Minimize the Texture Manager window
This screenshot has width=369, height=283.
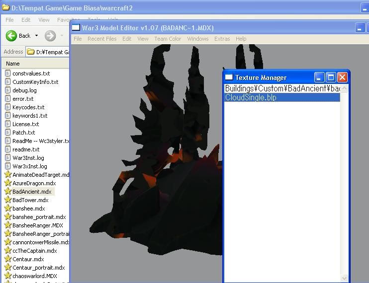coord(319,77)
